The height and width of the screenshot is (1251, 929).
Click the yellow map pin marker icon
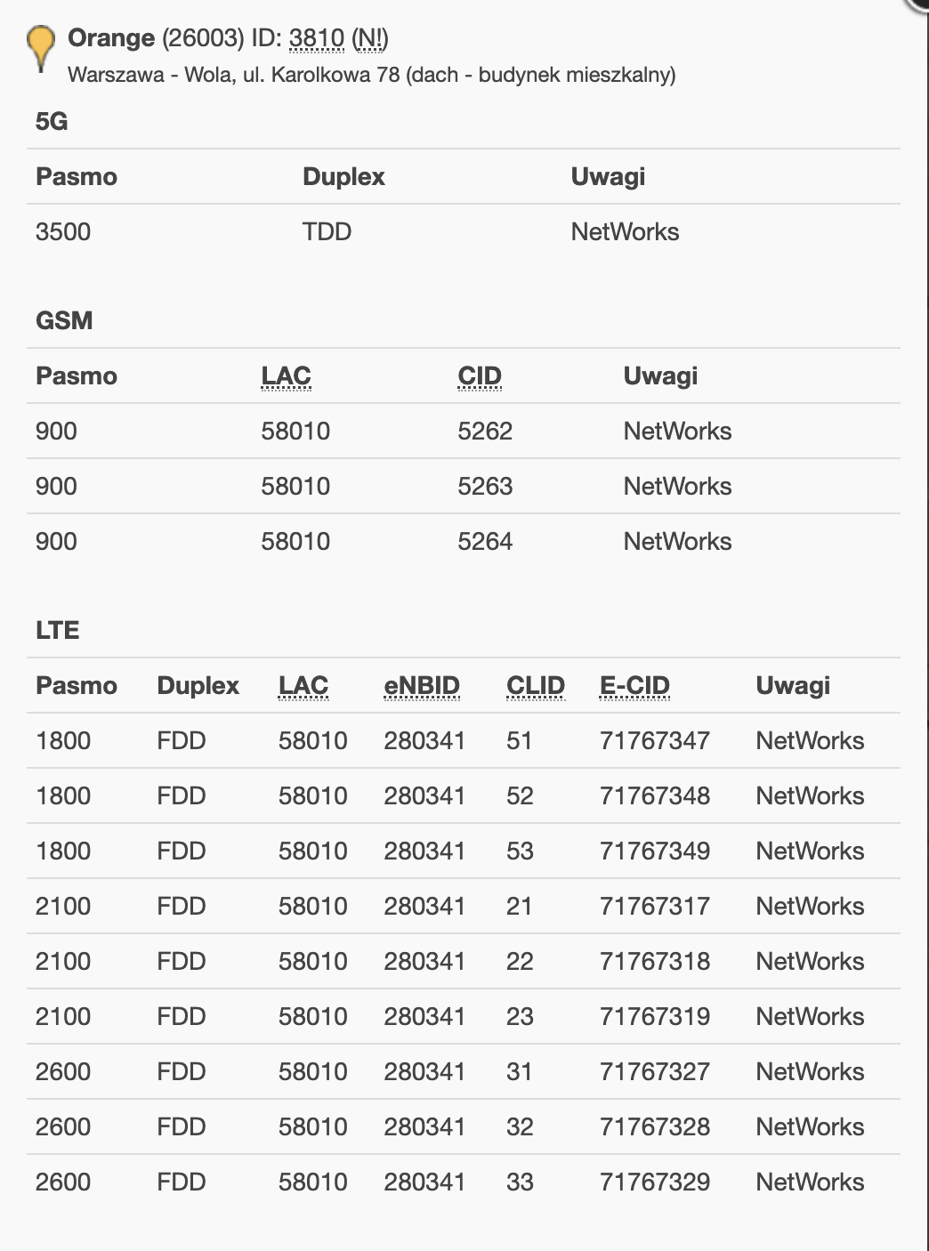[x=40, y=48]
